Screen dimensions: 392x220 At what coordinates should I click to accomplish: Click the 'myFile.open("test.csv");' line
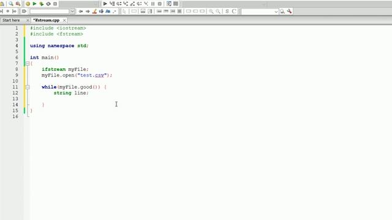[x=77, y=75]
